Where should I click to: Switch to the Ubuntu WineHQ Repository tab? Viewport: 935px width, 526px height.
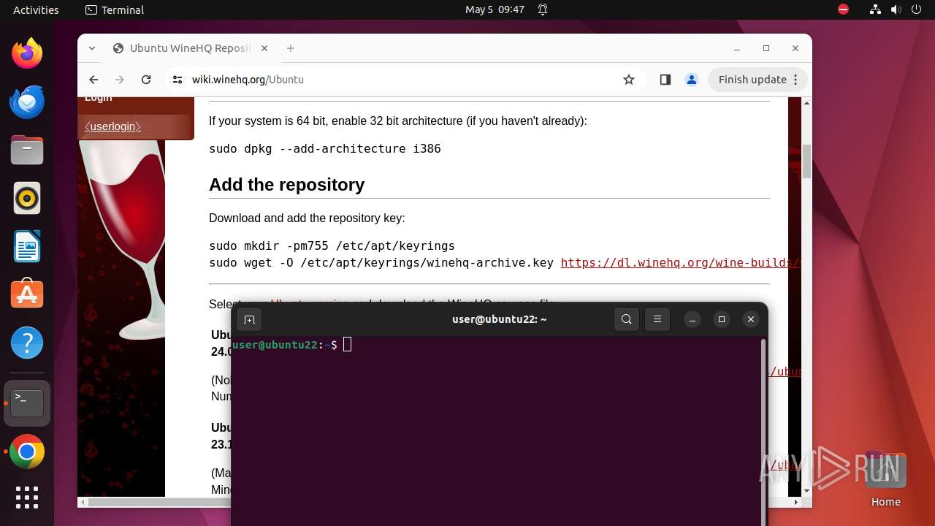tap(190, 48)
